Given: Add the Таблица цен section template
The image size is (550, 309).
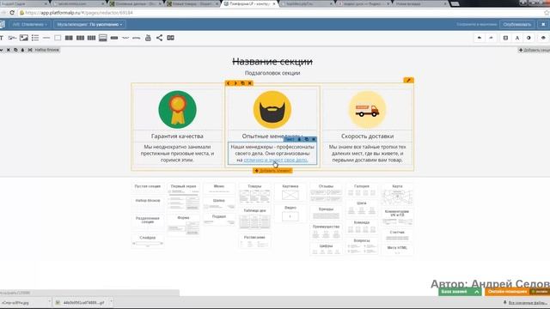Looking at the screenshot, I should [254, 219].
